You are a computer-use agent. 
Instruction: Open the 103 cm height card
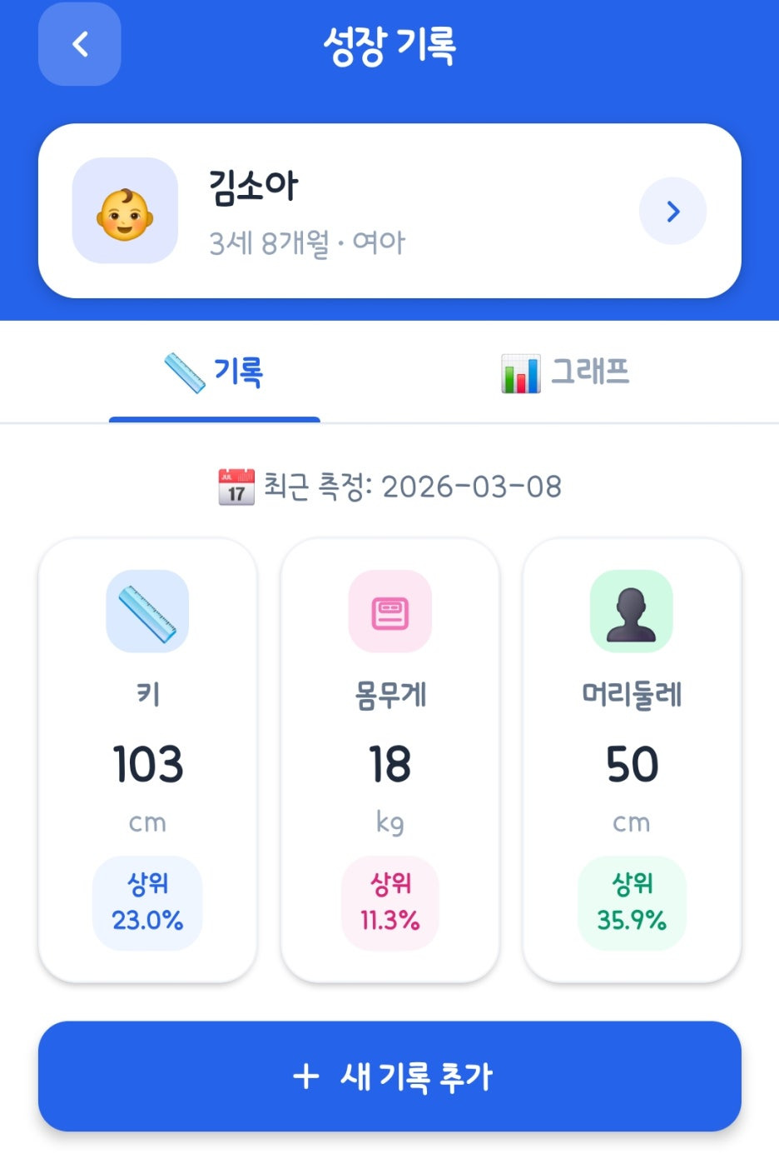(x=147, y=761)
